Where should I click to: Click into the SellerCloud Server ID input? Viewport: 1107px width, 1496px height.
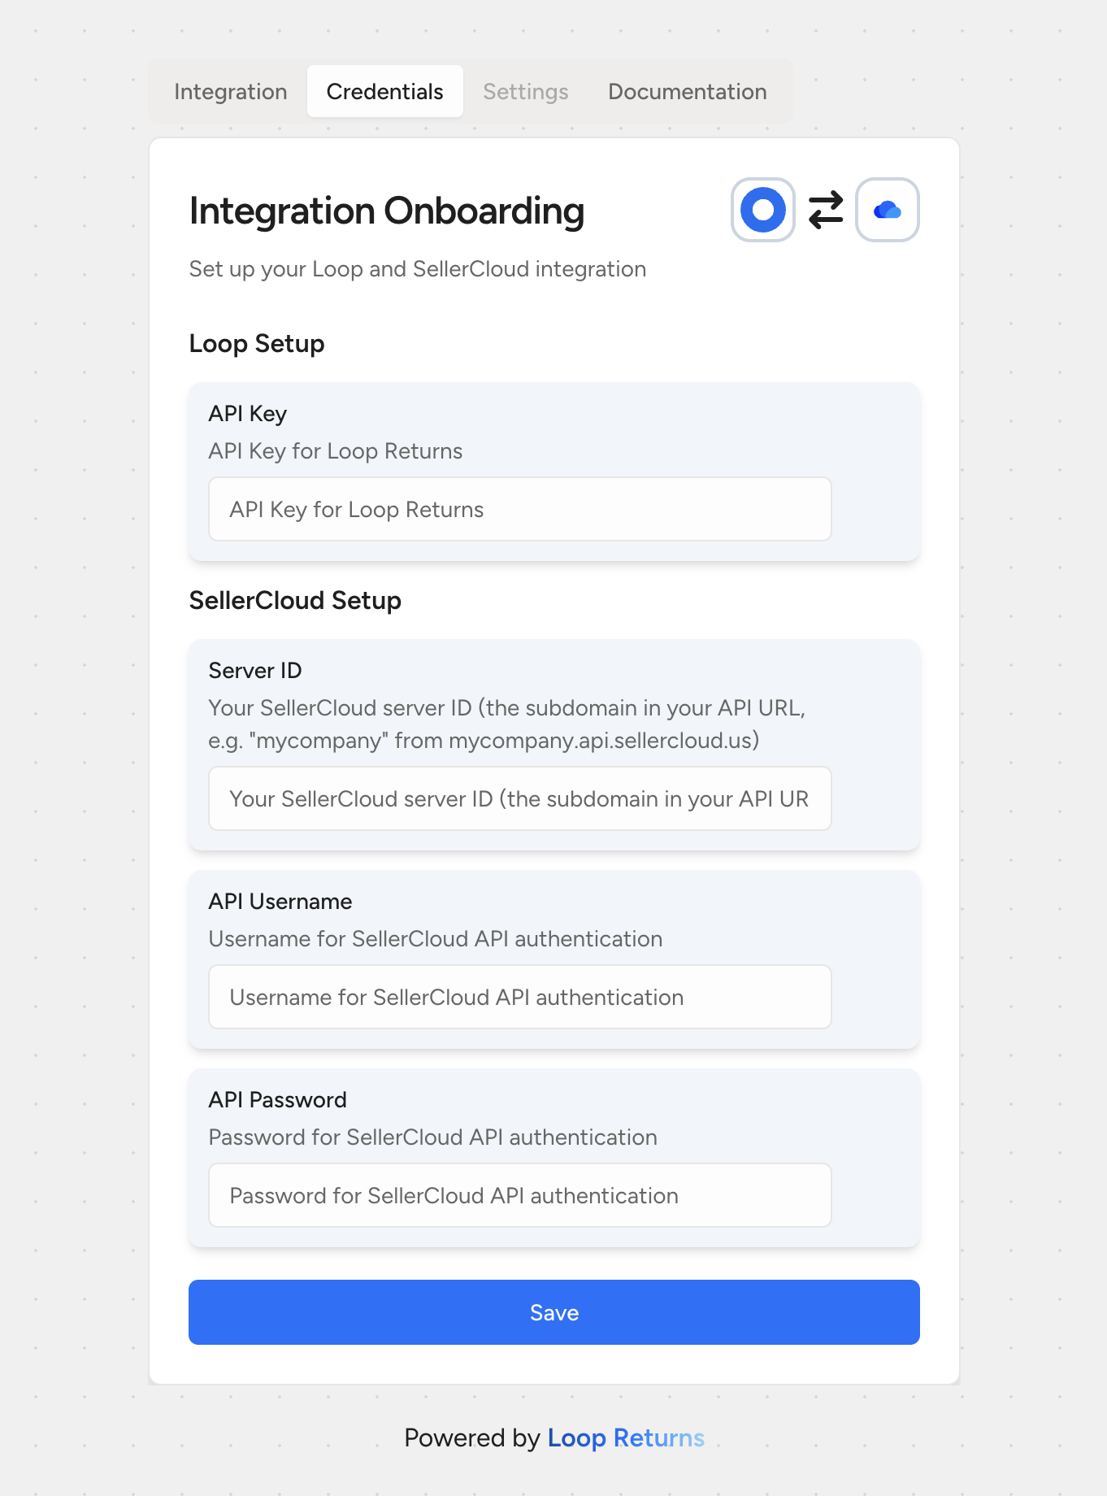pyautogui.click(x=520, y=798)
